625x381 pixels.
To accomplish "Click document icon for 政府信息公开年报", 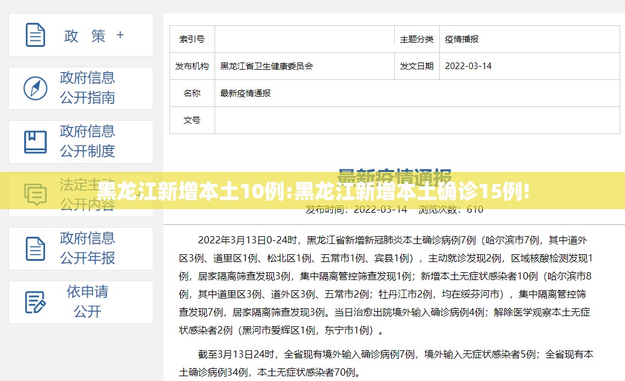I will point(35,249).
